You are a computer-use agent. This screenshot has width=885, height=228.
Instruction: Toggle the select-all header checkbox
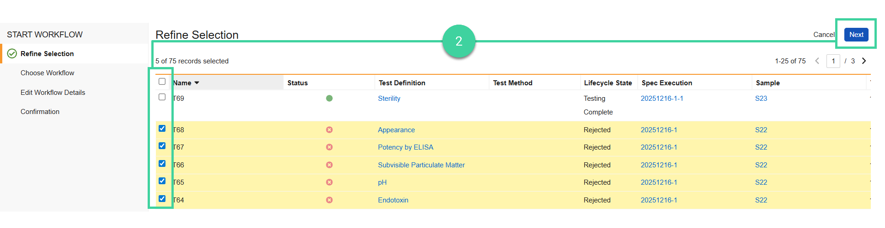pyautogui.click(x=162, y=82)
